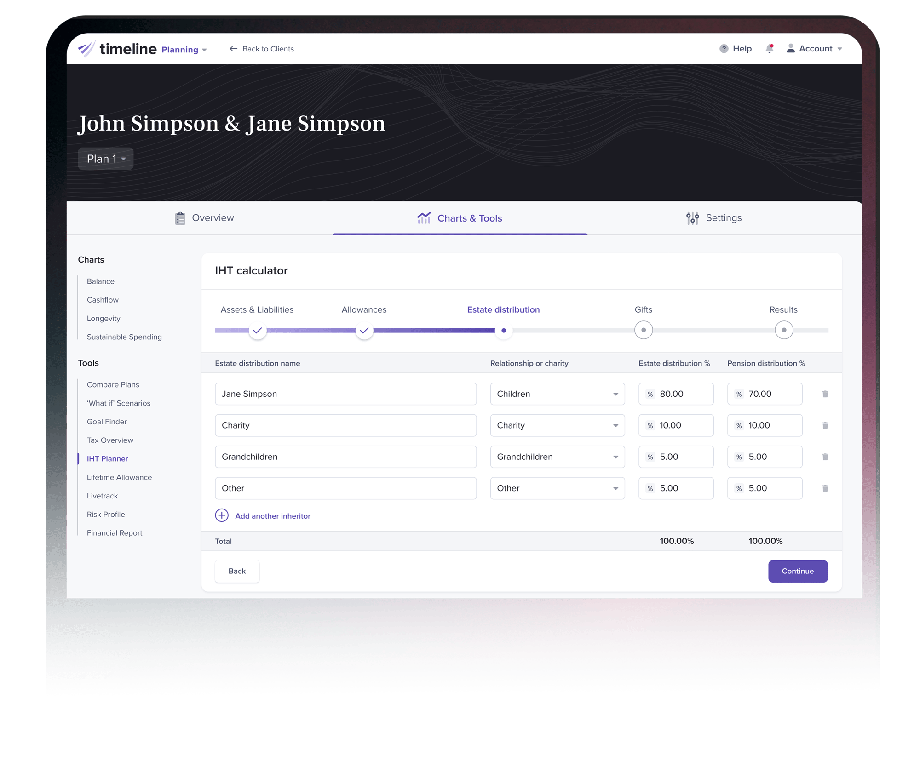
Task: Open relationship dropdown showing Grandchildren
Action: 557,457
